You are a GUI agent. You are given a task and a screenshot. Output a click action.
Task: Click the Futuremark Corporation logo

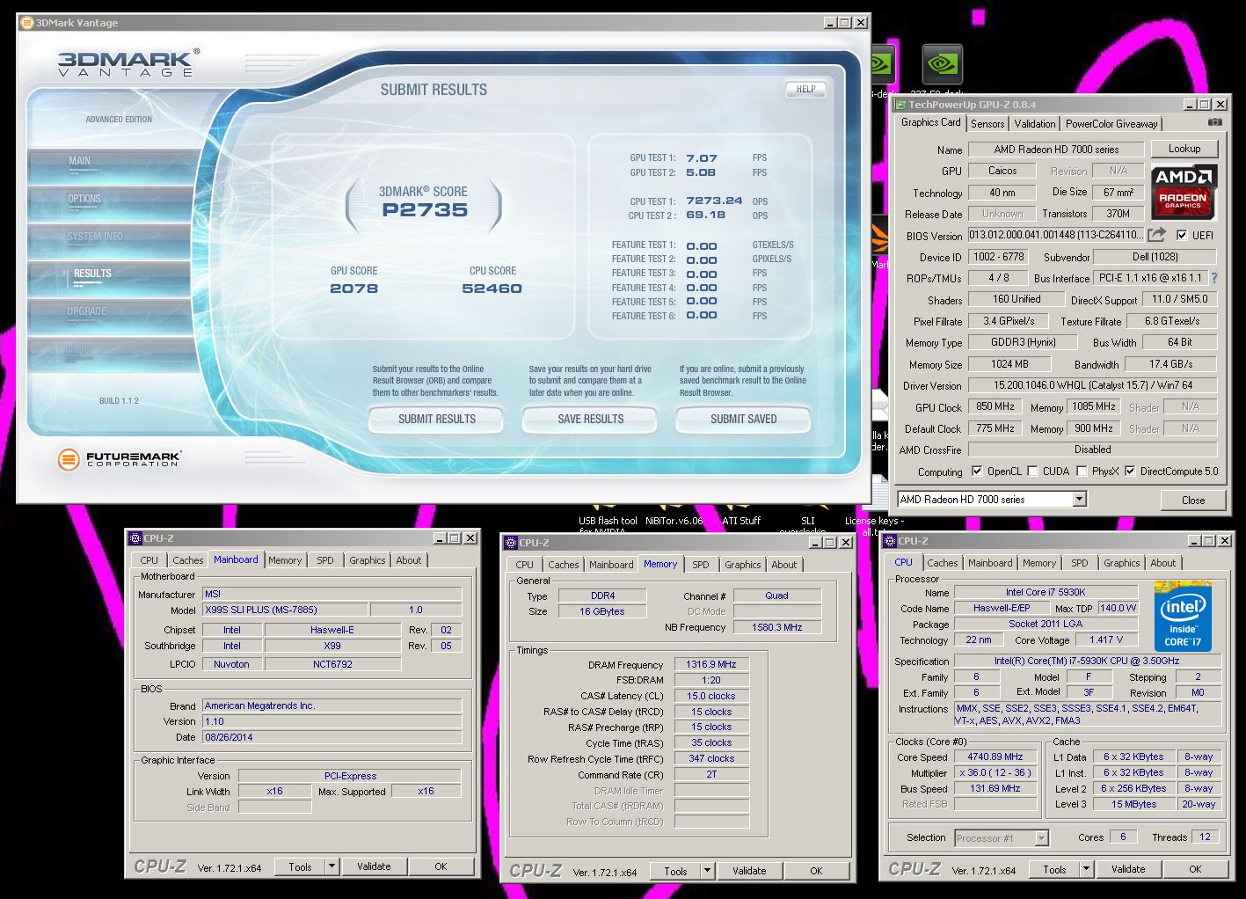pyautogui.click(x=120, y=458)
